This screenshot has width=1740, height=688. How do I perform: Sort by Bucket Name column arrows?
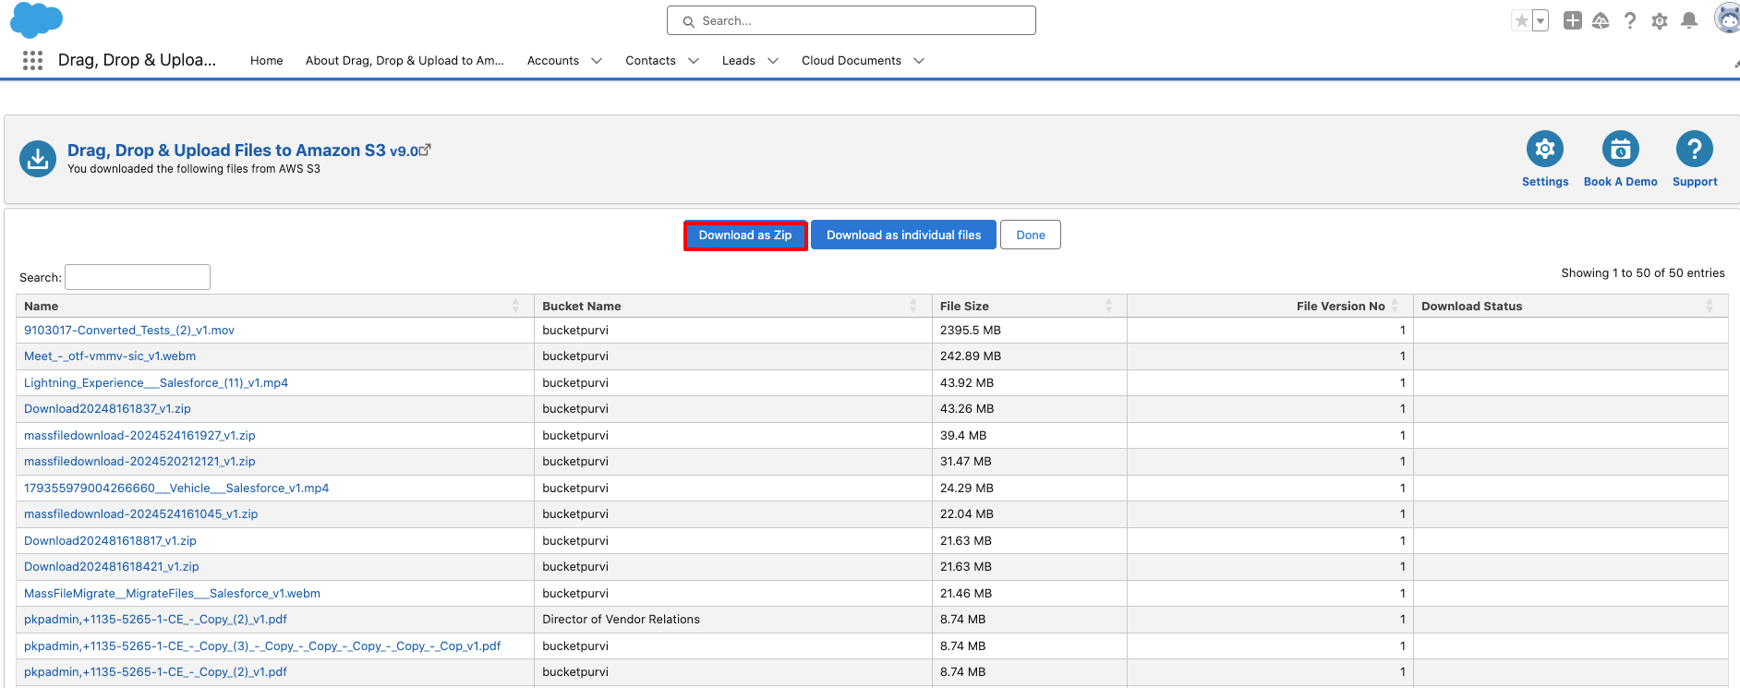coord(913,306)
